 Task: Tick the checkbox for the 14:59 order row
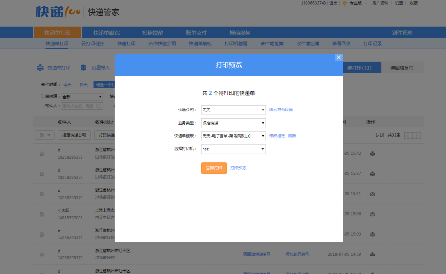pos(41,254)
